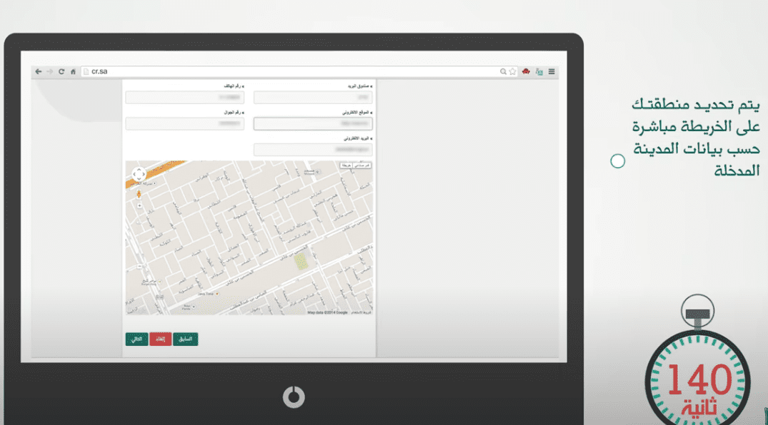Click the Java Time marker on map

pos(217,294)
